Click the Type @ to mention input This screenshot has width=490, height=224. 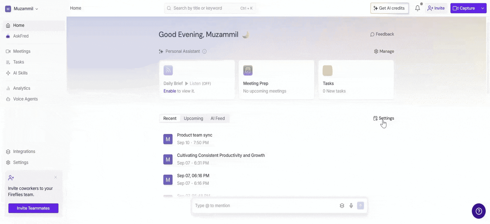tap(265, 206)
